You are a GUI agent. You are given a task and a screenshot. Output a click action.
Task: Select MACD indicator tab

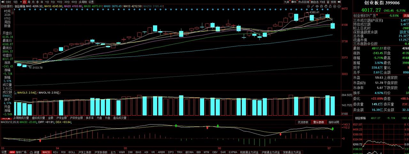pos(46,152)
